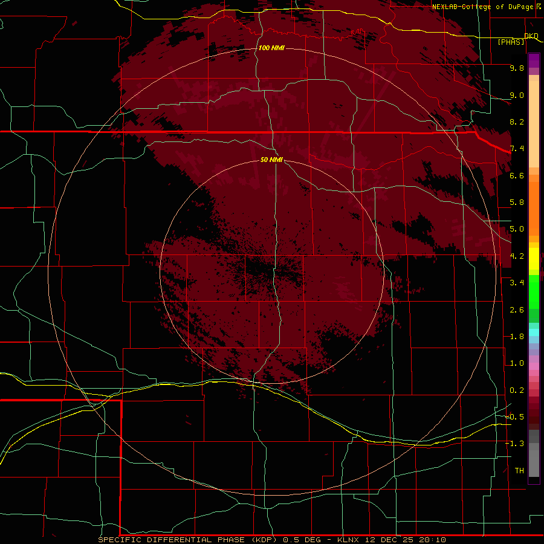Click the 6.6 legend scale label

(x=517, y=175)
